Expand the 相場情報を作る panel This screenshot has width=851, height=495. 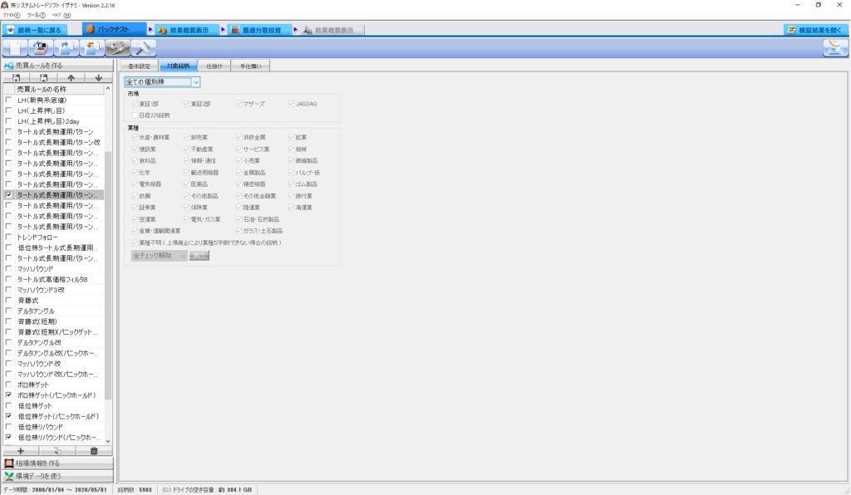57,463
